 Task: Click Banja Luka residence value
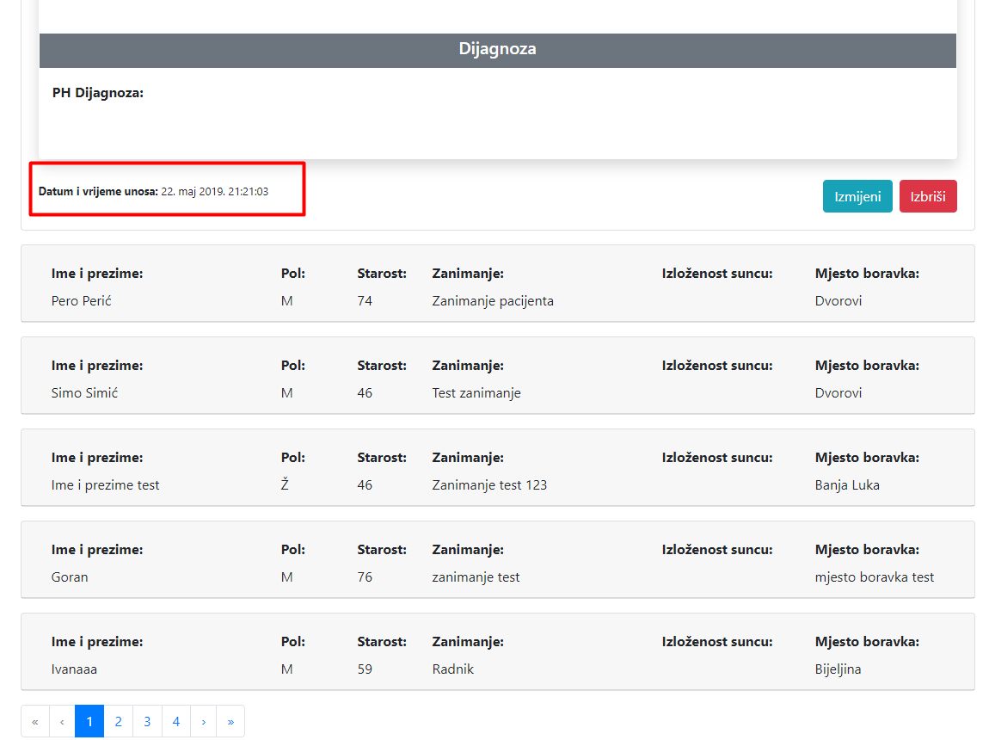point(847,485)
